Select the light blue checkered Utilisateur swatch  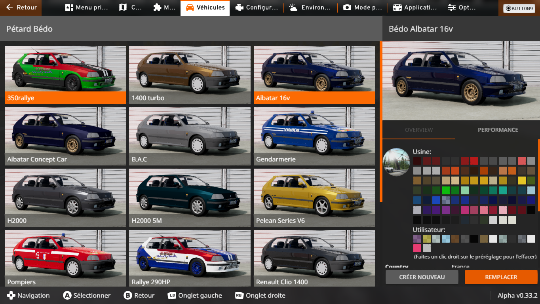click(x=446, y=238)
